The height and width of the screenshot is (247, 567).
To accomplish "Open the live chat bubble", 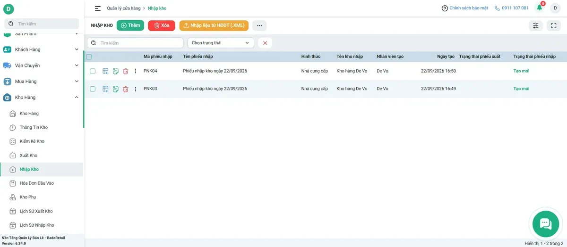I will click(x=546, y=224).
